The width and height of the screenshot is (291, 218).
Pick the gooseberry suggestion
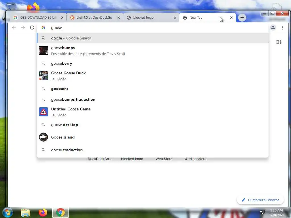pos(153,63)
